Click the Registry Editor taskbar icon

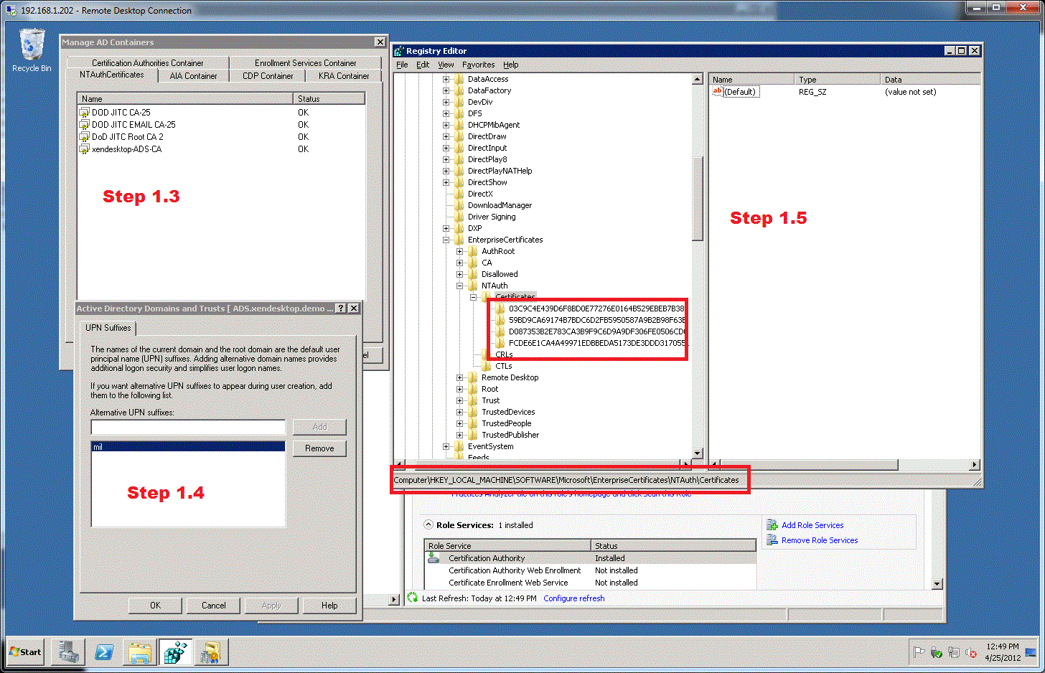pyautogui.click(x=175, y=652)
